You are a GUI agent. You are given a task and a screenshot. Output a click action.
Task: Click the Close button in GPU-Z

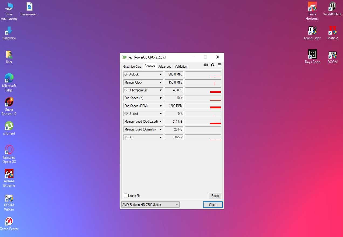point(213,205)
